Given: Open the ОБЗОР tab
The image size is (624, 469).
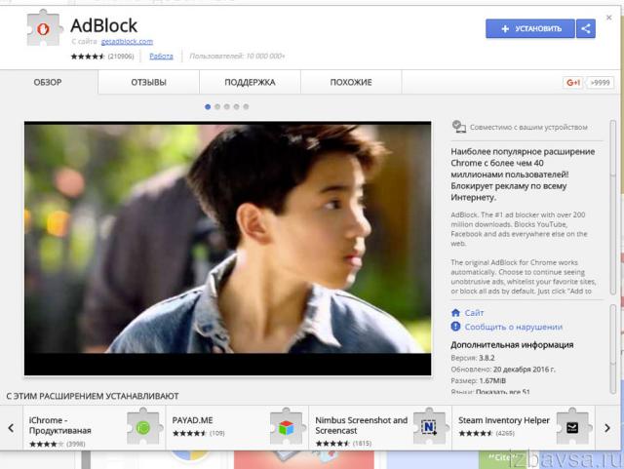Looking at the screenshot, I should pos(48,83).
